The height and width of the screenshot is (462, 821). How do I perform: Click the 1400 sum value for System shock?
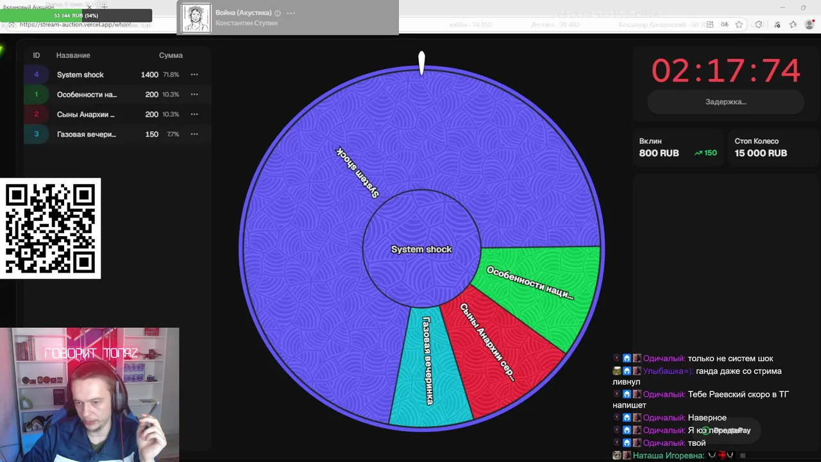(149, 74)
